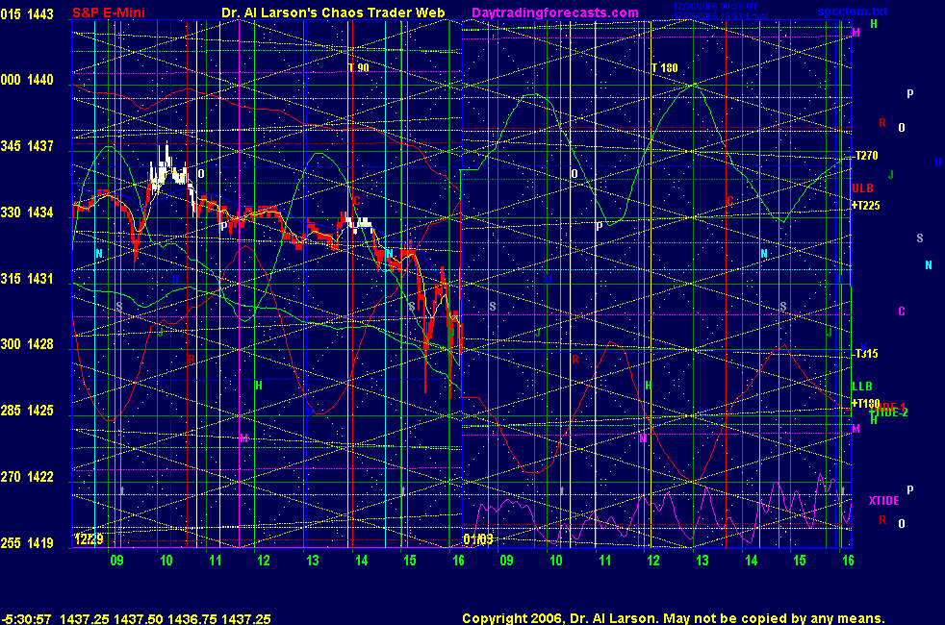Viewport: 945px width, 625px height.
Task: Select the +T225 level label
Action: [866, 205]
